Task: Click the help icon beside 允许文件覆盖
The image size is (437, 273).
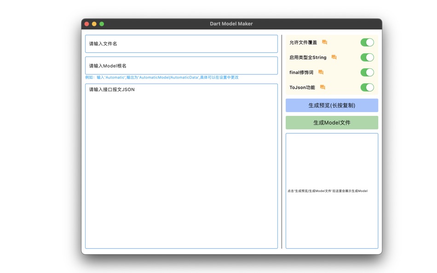Action: [324, 42]
